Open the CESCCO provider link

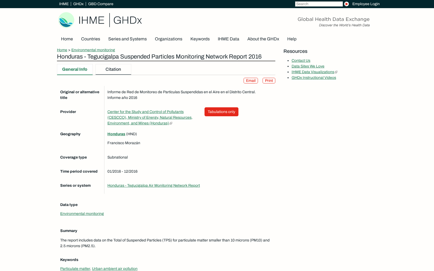(150, 117)
